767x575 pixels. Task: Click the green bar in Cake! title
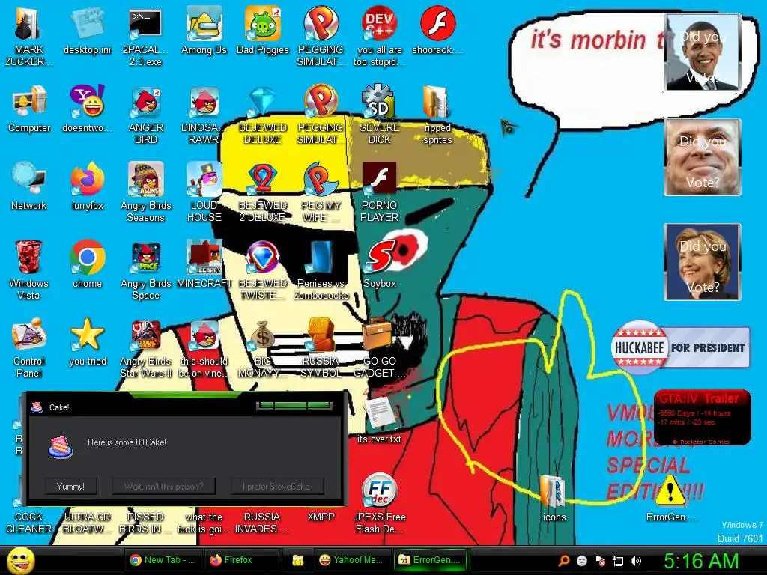(x=294, y=405)
